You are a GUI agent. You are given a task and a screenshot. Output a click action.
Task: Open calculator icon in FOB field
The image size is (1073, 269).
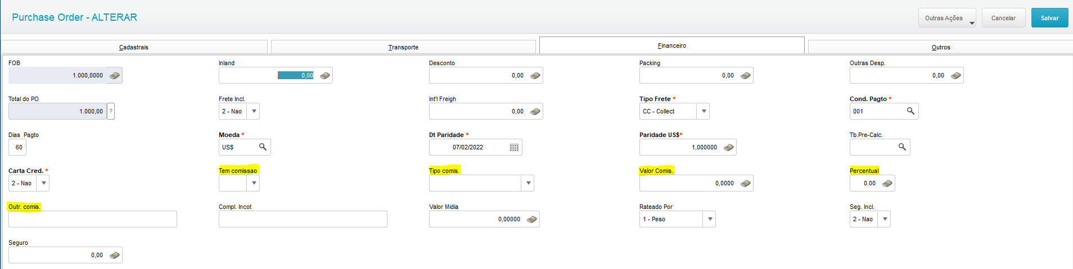115,75
